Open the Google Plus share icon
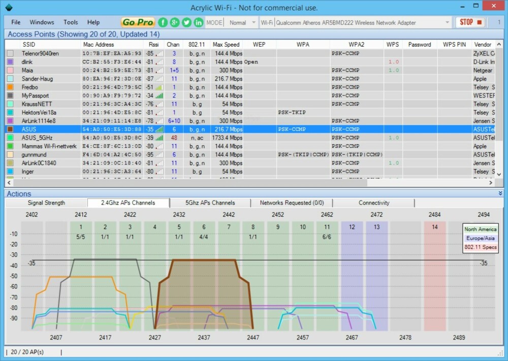 tap(175, 22)
